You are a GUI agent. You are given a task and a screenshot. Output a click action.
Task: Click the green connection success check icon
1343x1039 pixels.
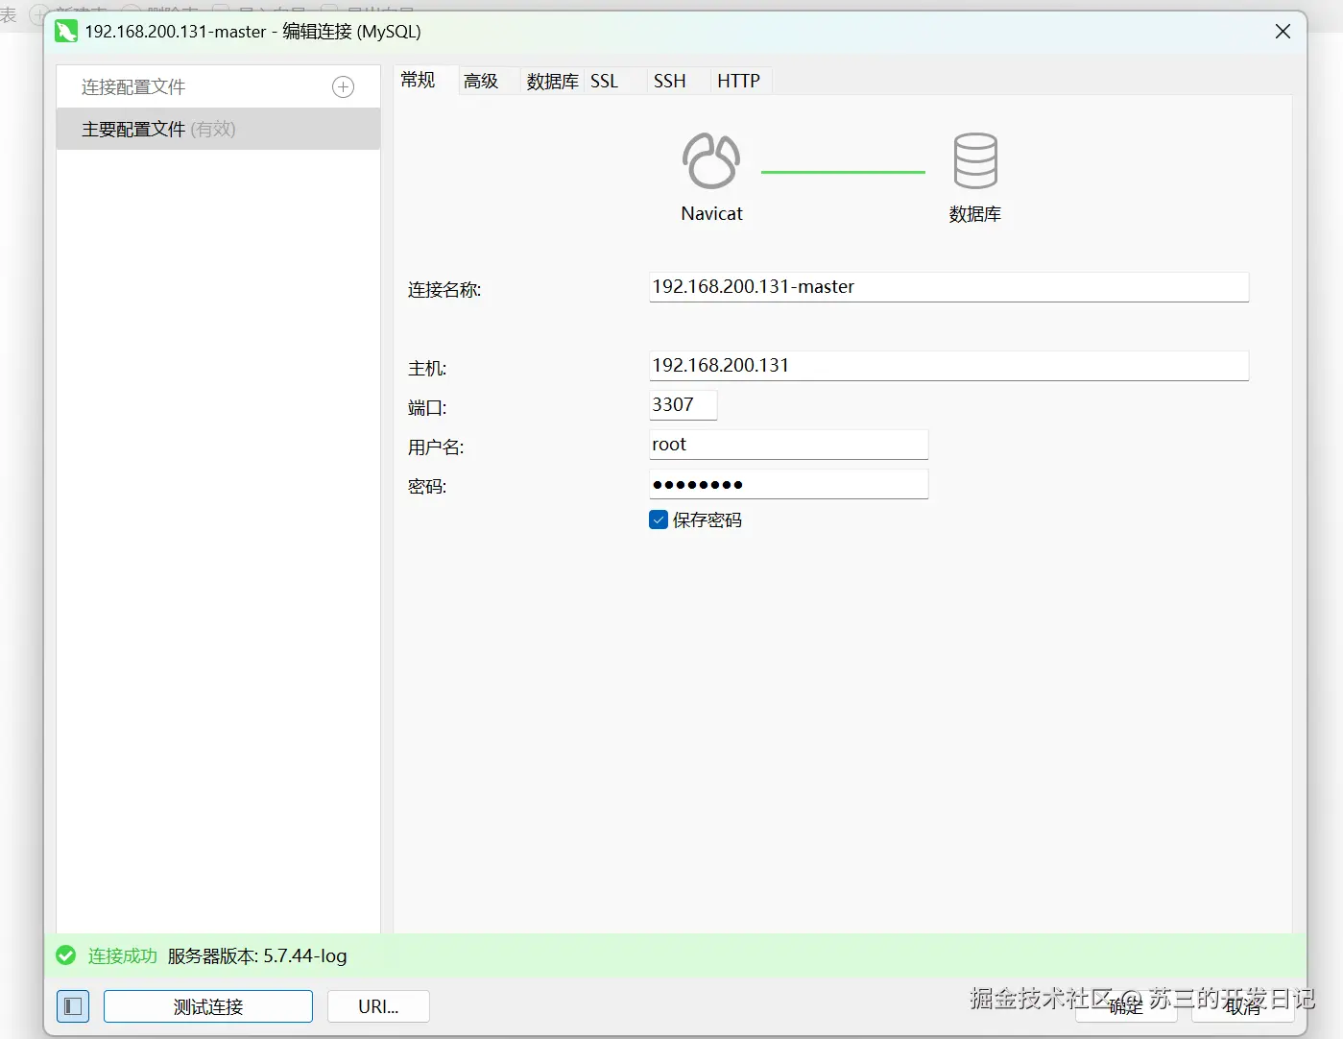click(66, 955)
